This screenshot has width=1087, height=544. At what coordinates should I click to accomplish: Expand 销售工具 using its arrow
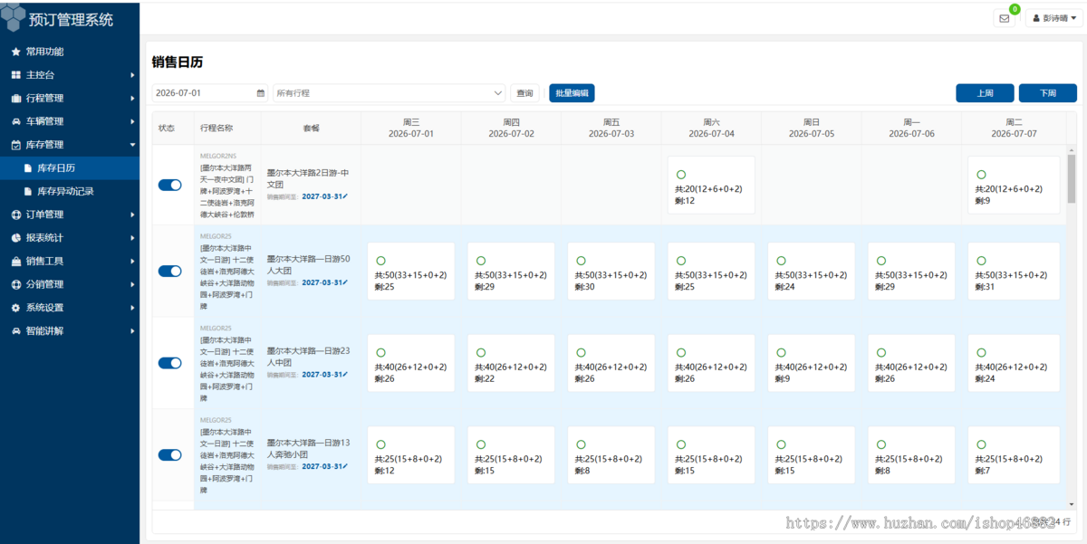point(132,262)
